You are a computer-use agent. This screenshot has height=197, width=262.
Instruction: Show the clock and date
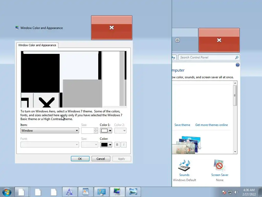(x=249, y=192)
